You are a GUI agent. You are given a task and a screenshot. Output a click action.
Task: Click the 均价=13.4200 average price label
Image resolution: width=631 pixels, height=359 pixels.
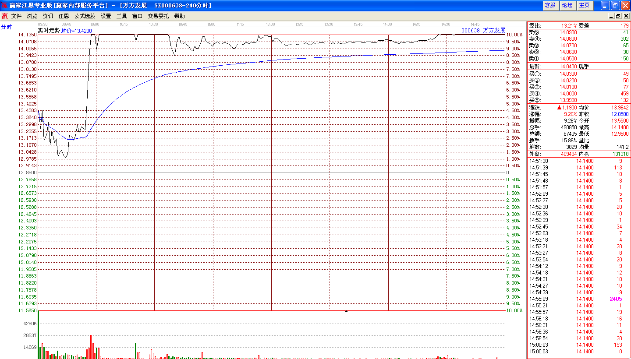76,31
